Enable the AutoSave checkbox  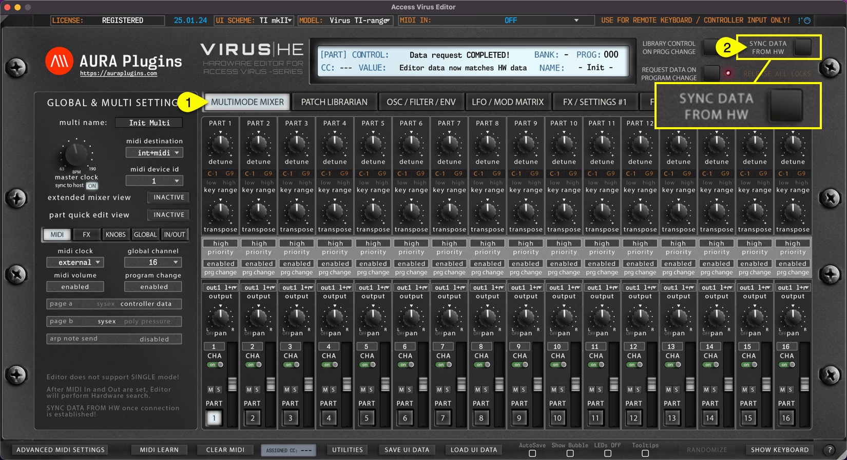532,453
